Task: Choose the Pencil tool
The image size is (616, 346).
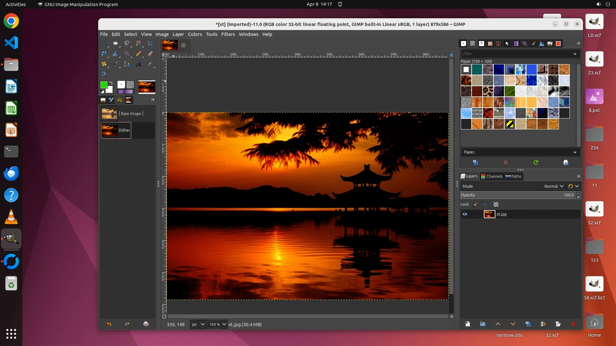Action: tap(139, 54)
